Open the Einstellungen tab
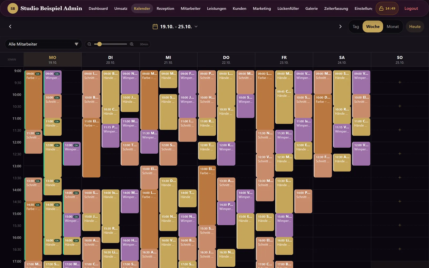Viewport: 429px width, 268px height. [363, 9]
